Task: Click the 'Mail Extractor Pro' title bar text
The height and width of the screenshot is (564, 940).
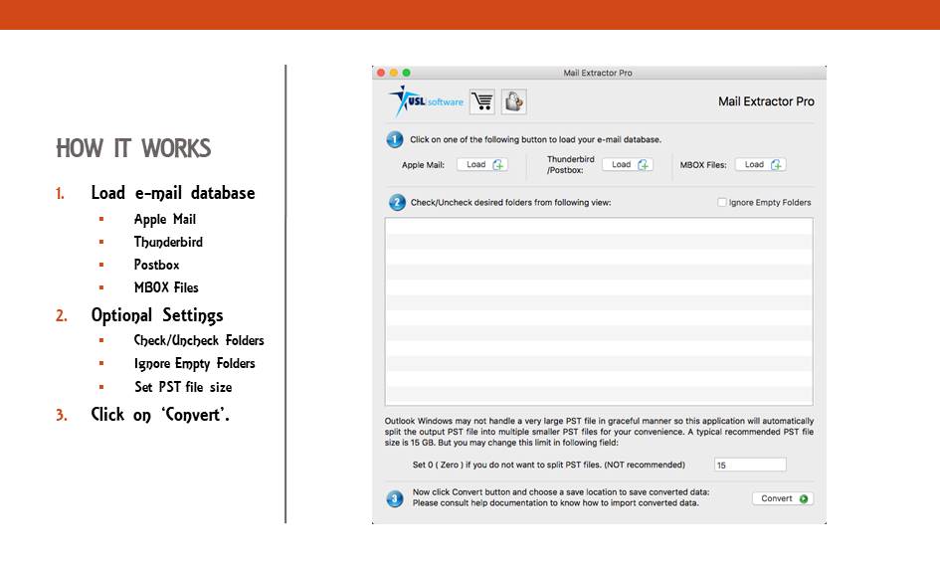Action: tap(598, 73)
